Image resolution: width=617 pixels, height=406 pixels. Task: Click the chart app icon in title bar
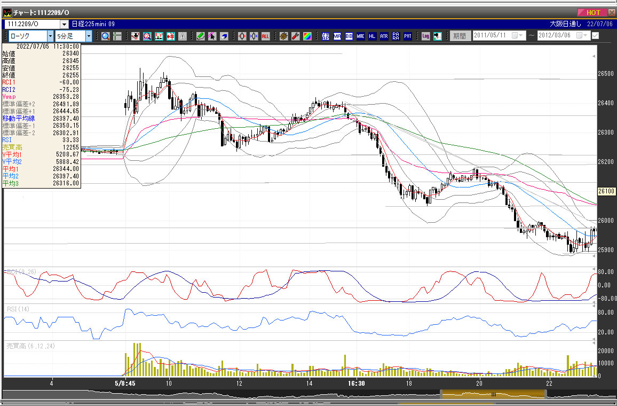tap(7, 13)
